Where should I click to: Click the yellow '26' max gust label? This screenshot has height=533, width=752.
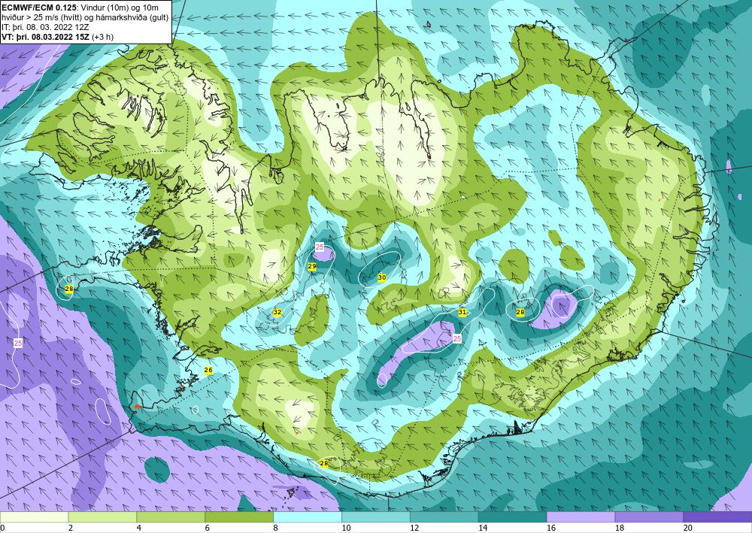(x=208, y=370)
